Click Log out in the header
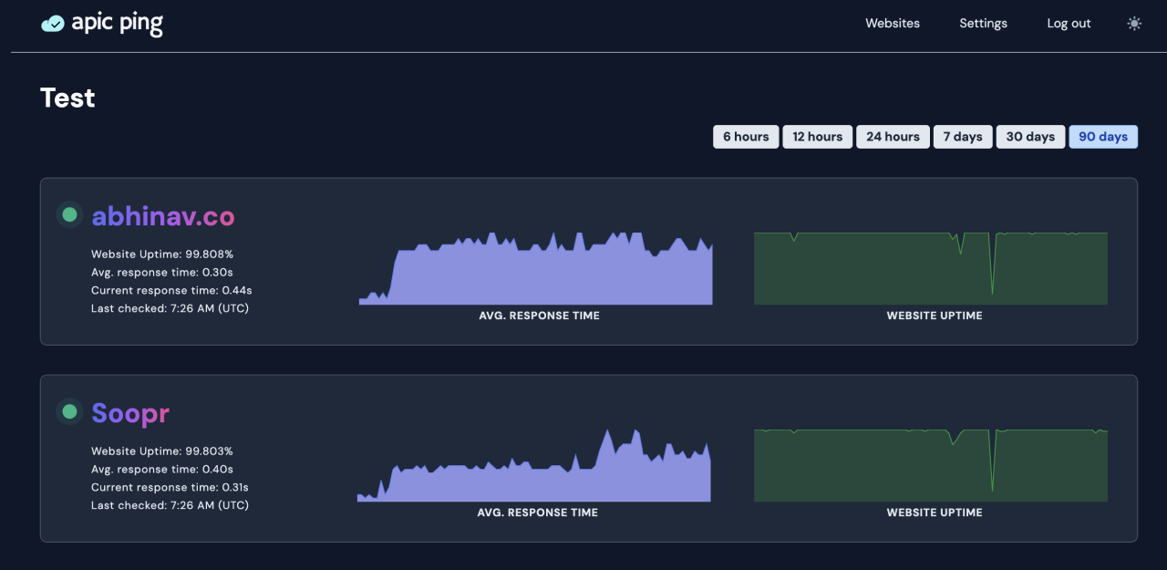Screen dimensions: 1167x570 [x=1069, y=24]
